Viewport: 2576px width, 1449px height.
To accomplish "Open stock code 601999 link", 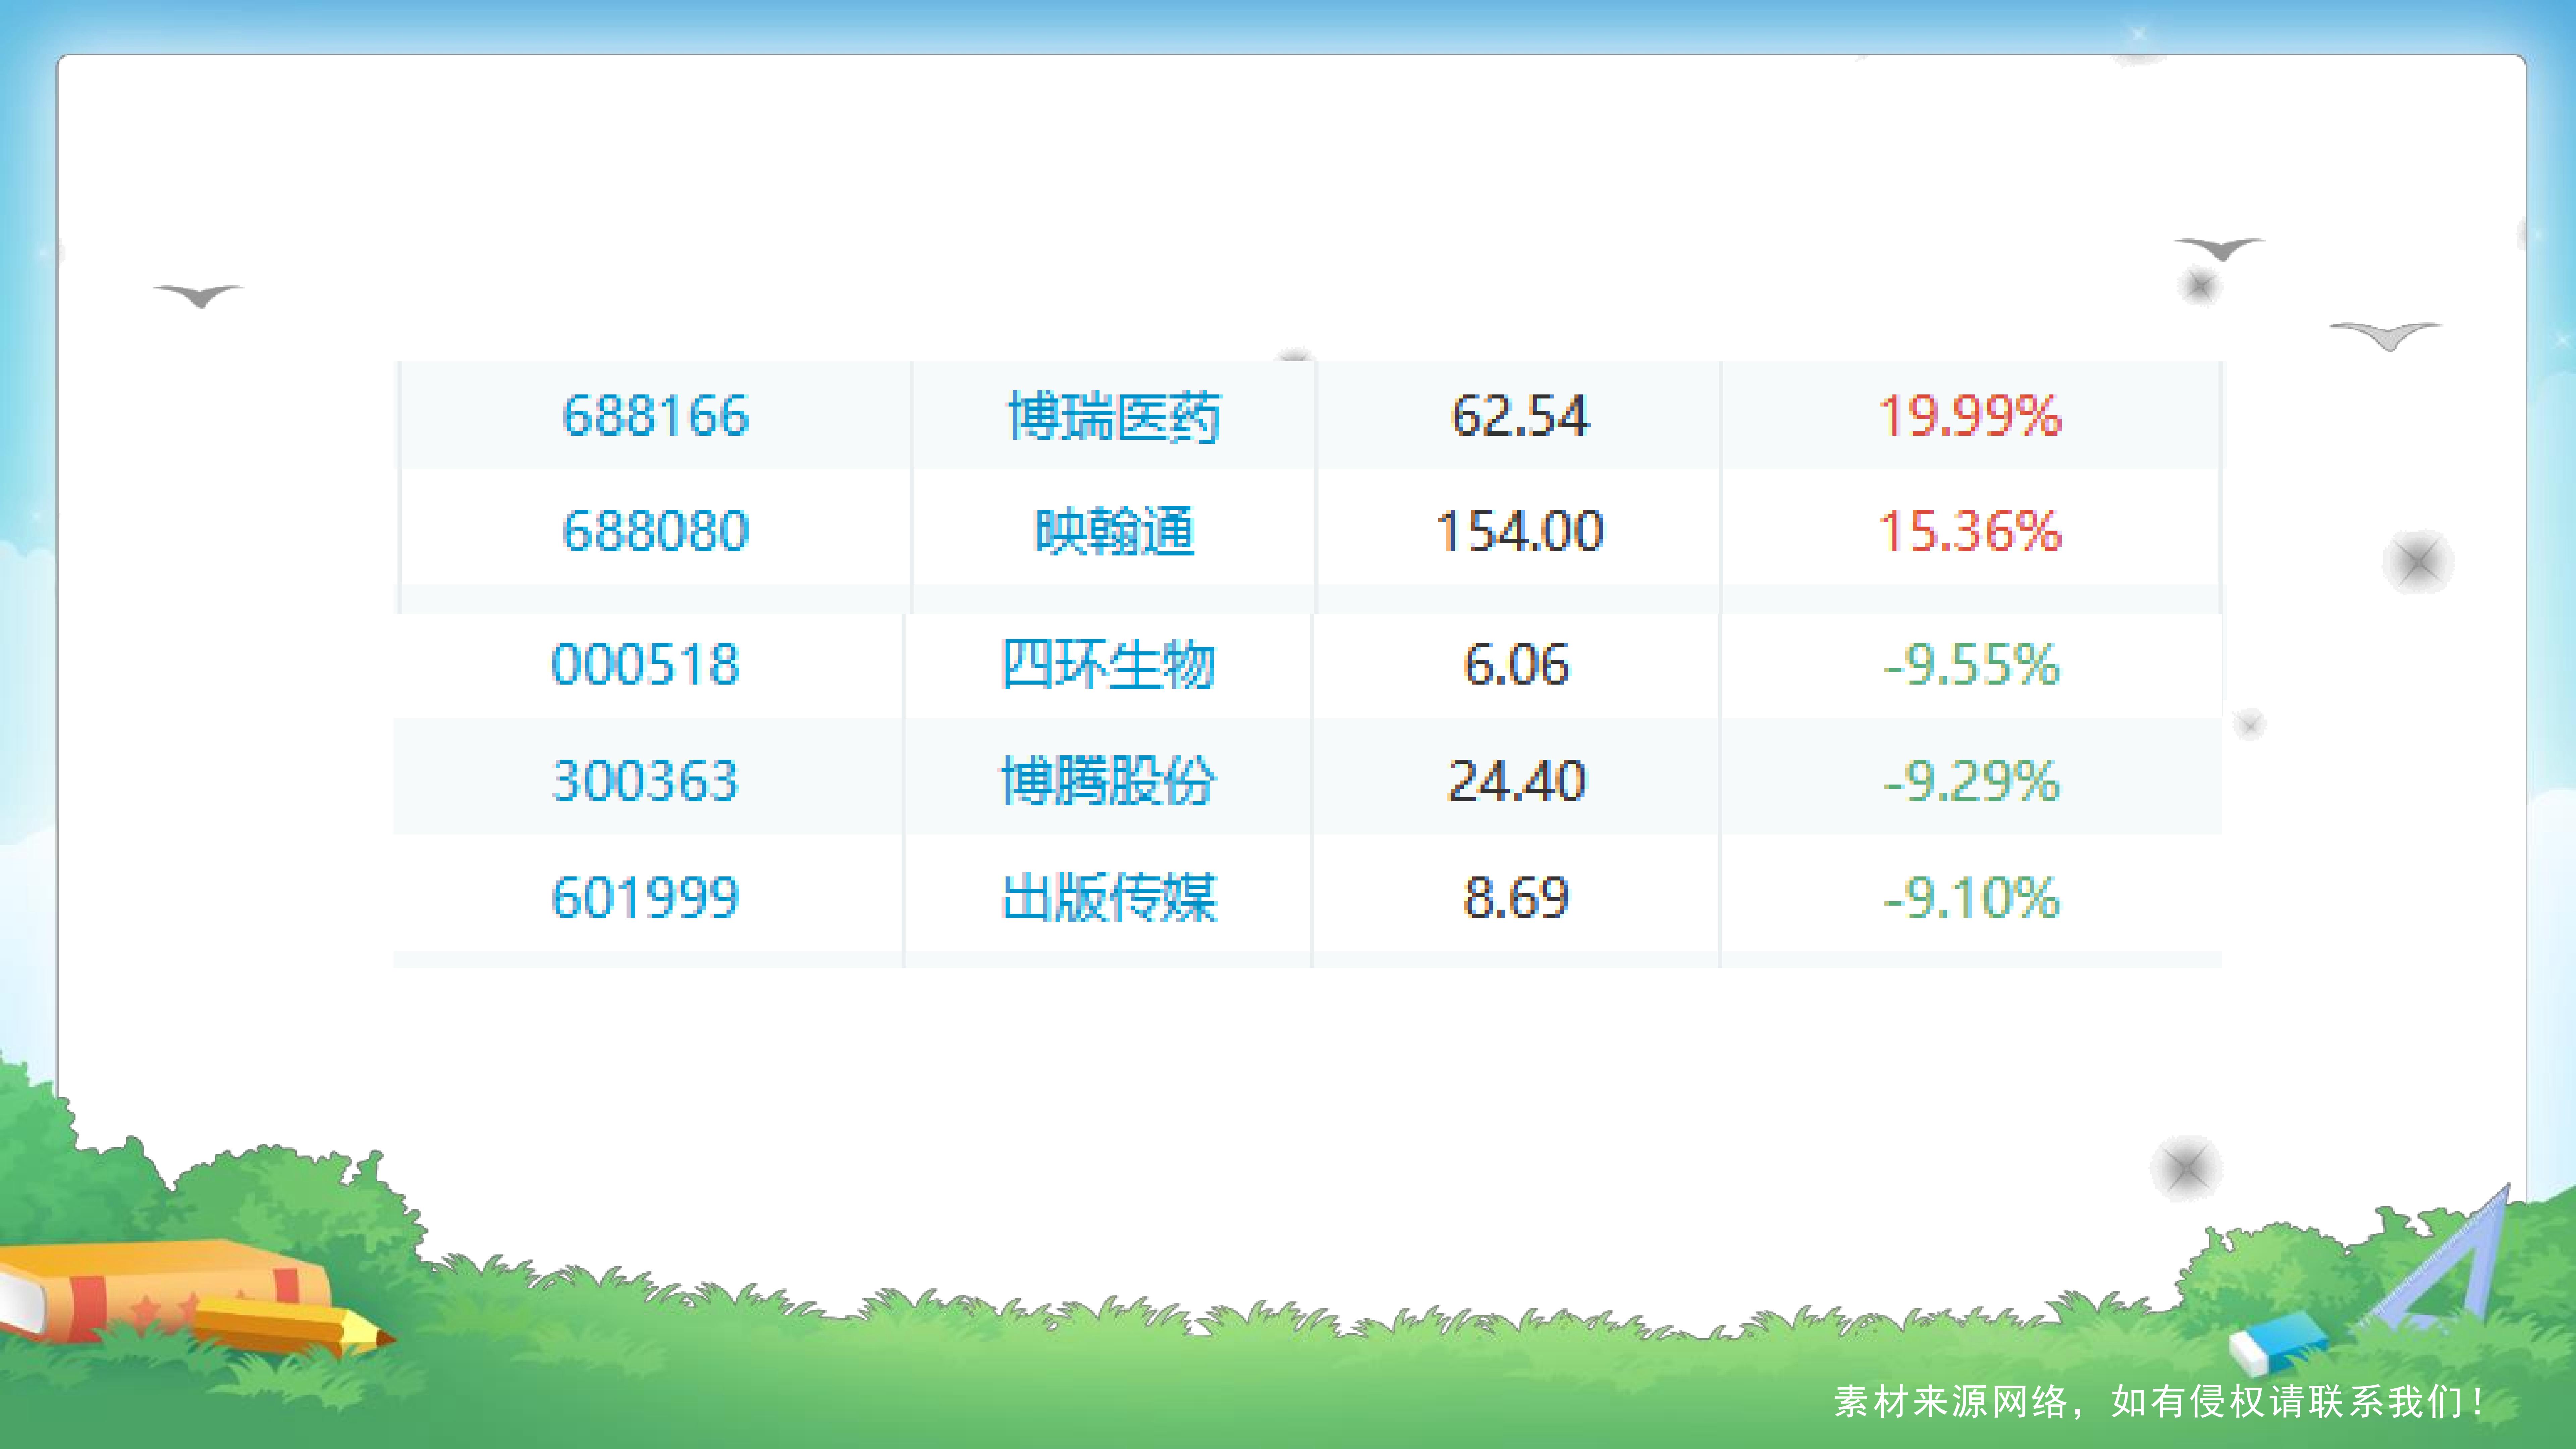I will click(x=645, y=897).
